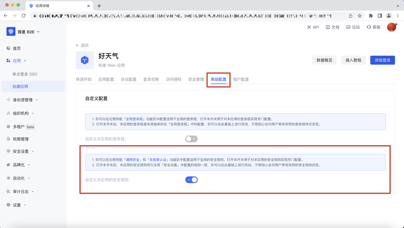Click the 权限管理 lock icon
This screenshot has height=228, width=404.
(9, 139)
